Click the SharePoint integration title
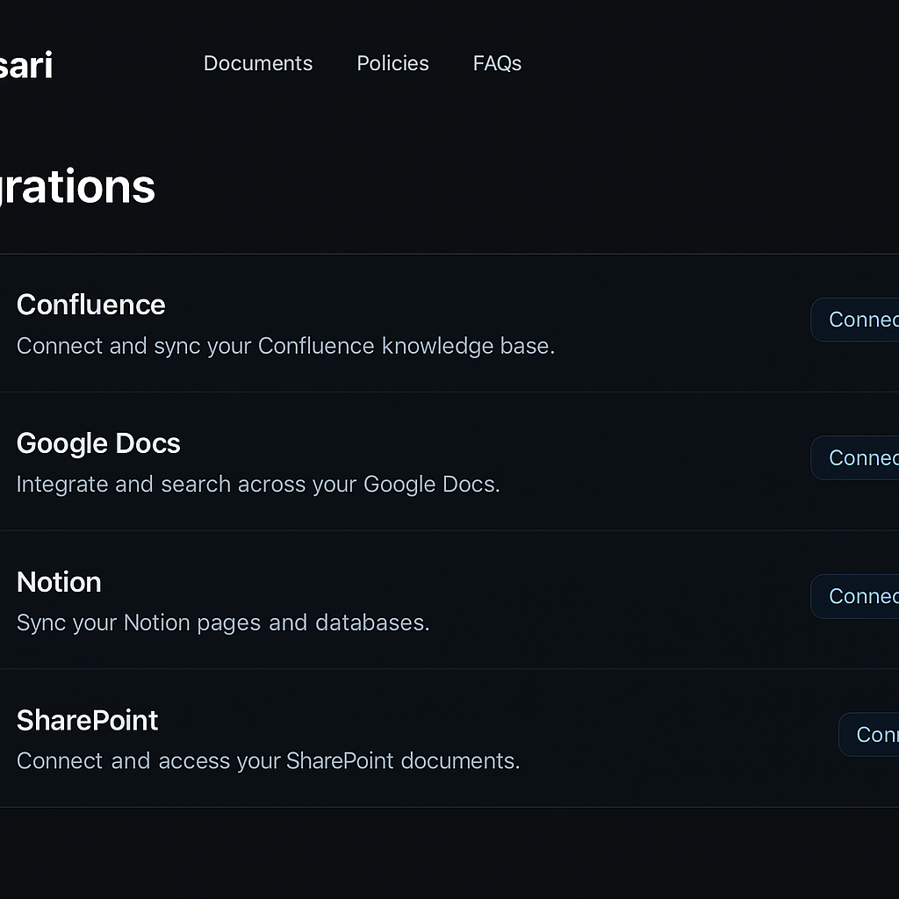Screen dimensions: 899x899 pyautogui.click(x=87, y=720)
